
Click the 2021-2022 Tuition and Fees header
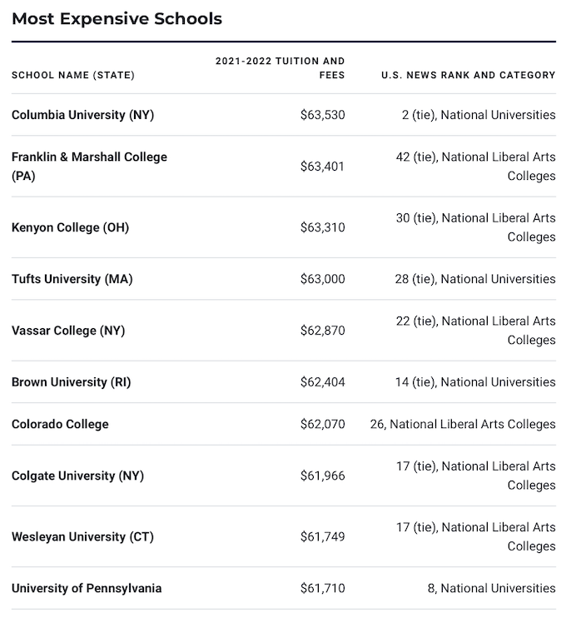[x=280, y=68]
